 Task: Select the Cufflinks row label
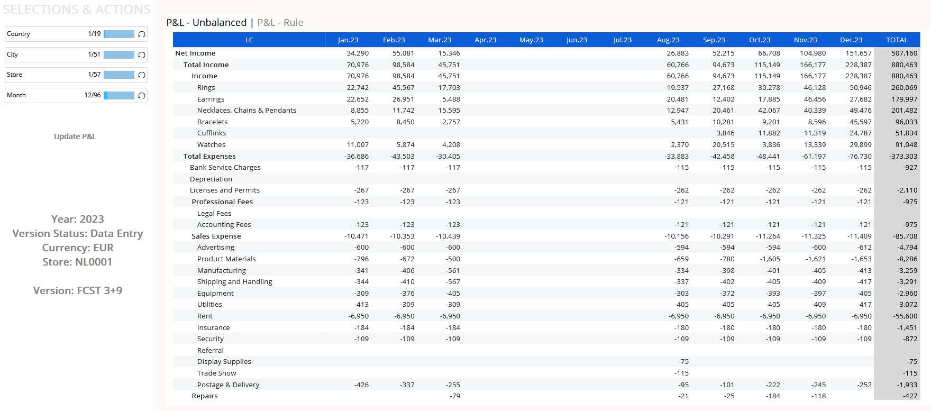tap(211, 133)
